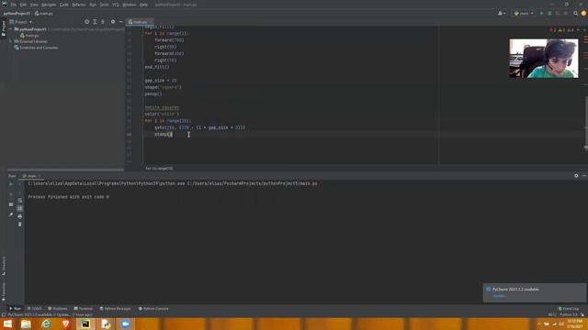Image resolution: width=588 pixels, height=330 pixels.
Task: Toggle the Project side tool tab
Action: [4, 28]
